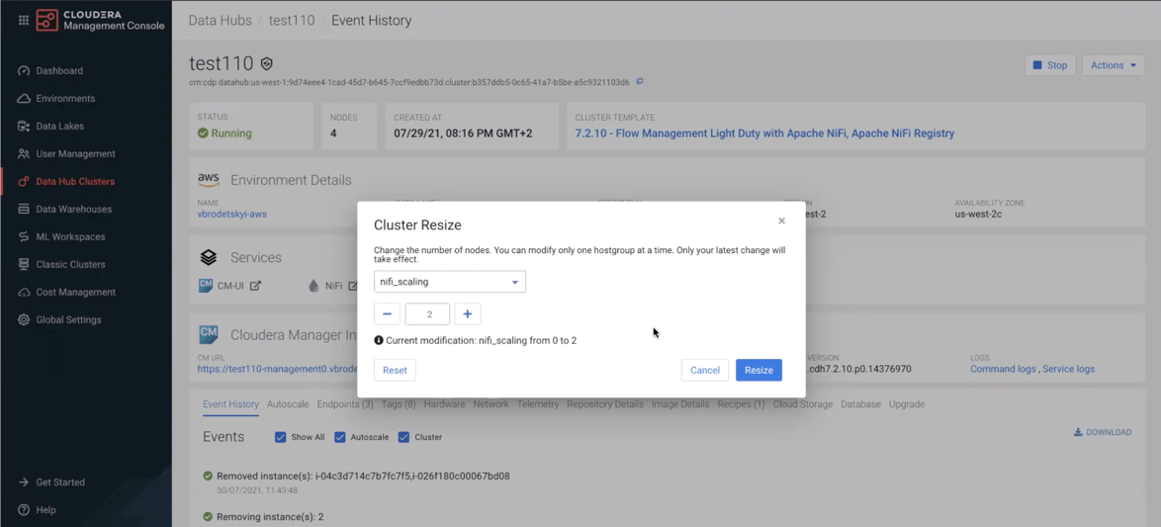Open Help in the sidebar

point(45,510)
